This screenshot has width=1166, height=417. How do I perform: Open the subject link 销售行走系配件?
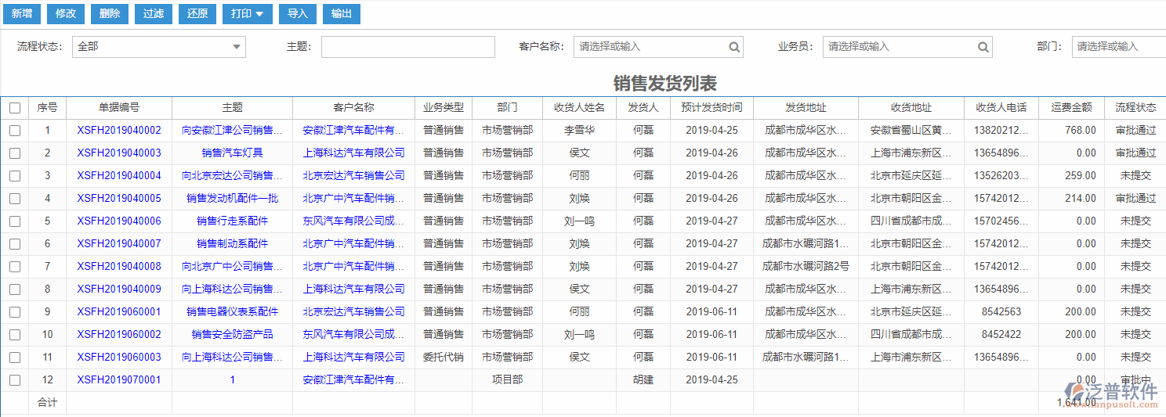point(233,221)
